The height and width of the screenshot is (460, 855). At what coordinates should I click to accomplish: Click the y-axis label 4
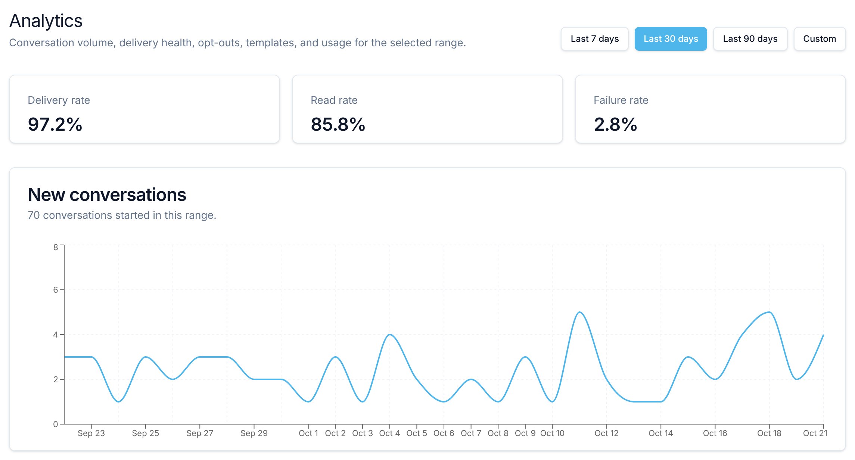coord(56,335)
